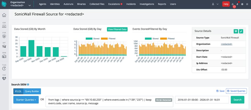Edit source details with the pencil icon
Image resolution: width=251 pixels, height=110 pixels.
click(x=241, y=31)
